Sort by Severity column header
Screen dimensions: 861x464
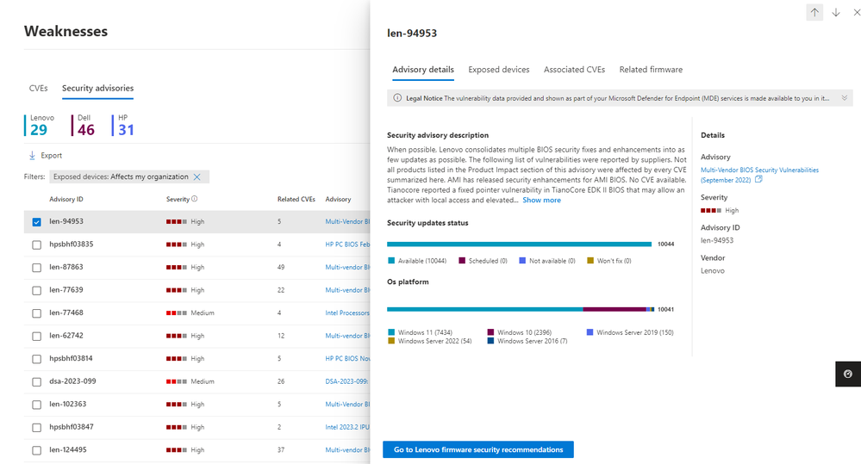[178, 199]
